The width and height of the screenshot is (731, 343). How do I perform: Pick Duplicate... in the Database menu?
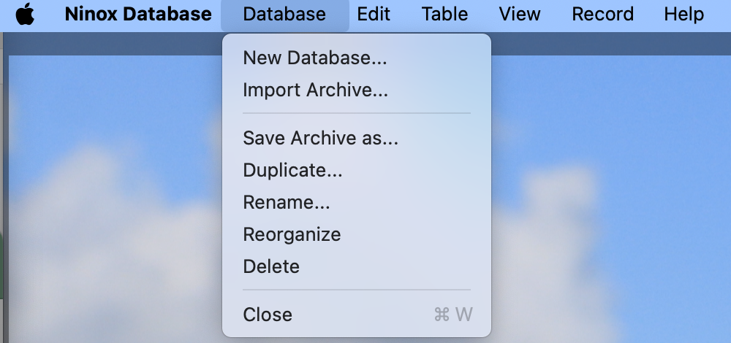tap(292, 170)
